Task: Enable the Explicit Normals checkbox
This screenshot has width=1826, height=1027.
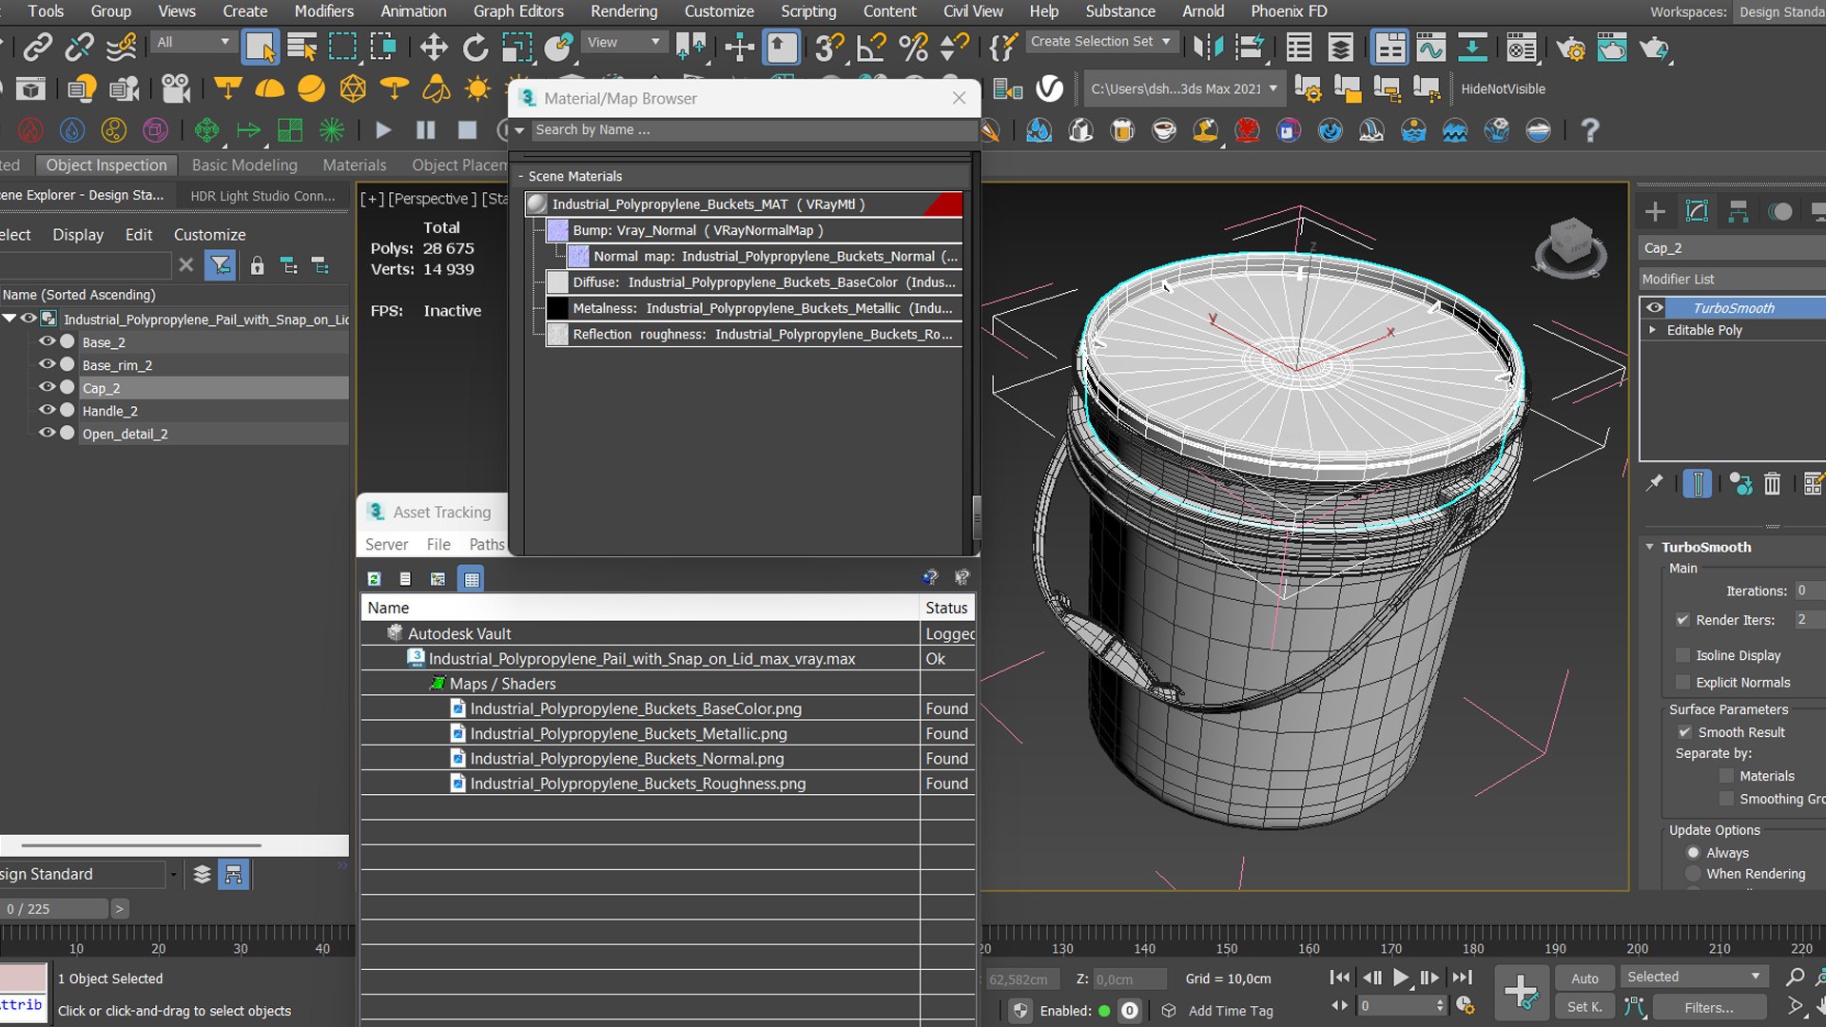Action: click(1682, 682)
